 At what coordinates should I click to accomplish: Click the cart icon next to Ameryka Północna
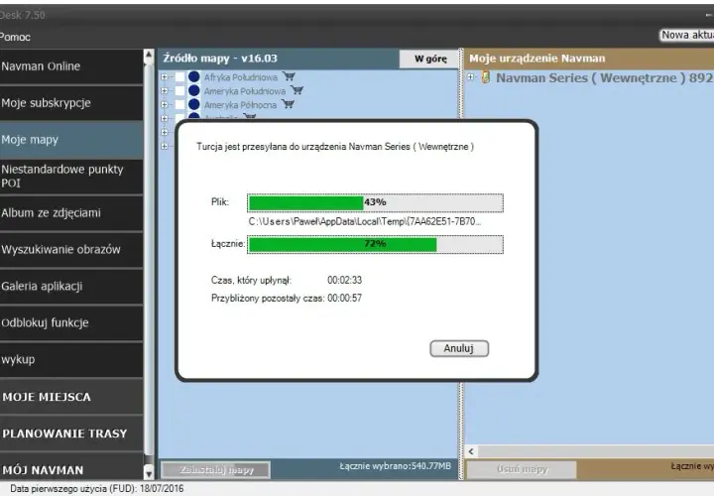click(288, 104)
